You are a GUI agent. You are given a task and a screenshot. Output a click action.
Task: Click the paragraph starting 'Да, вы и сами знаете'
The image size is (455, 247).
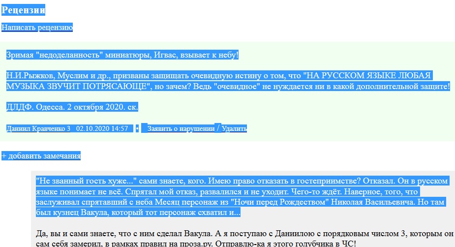click(x=244, y=239)
